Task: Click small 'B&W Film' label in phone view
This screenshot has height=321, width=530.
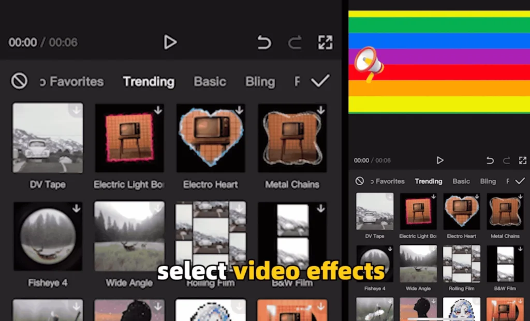Action: (x=505, y=288)
